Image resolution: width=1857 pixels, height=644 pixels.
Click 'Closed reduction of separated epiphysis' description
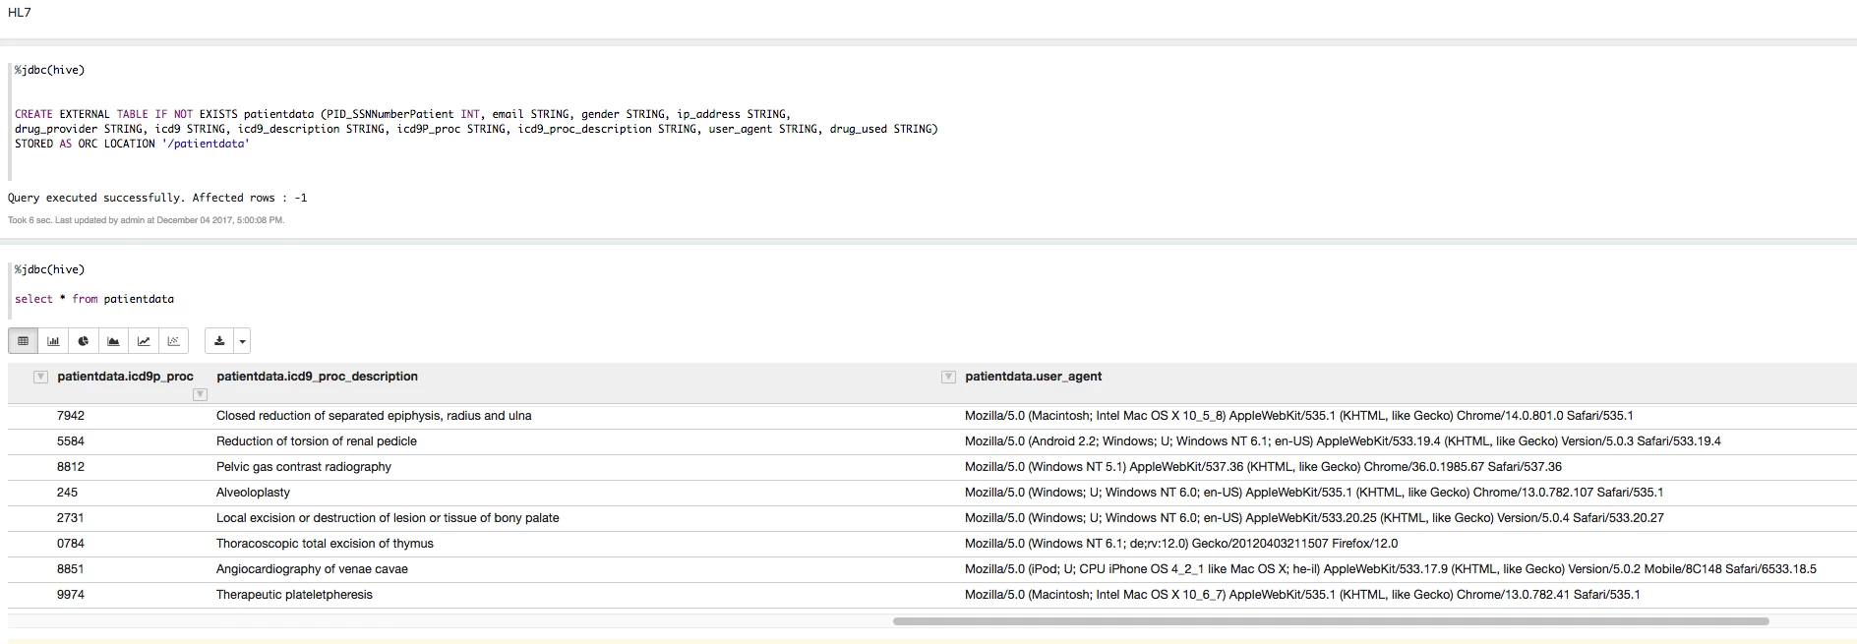point(374,416)
